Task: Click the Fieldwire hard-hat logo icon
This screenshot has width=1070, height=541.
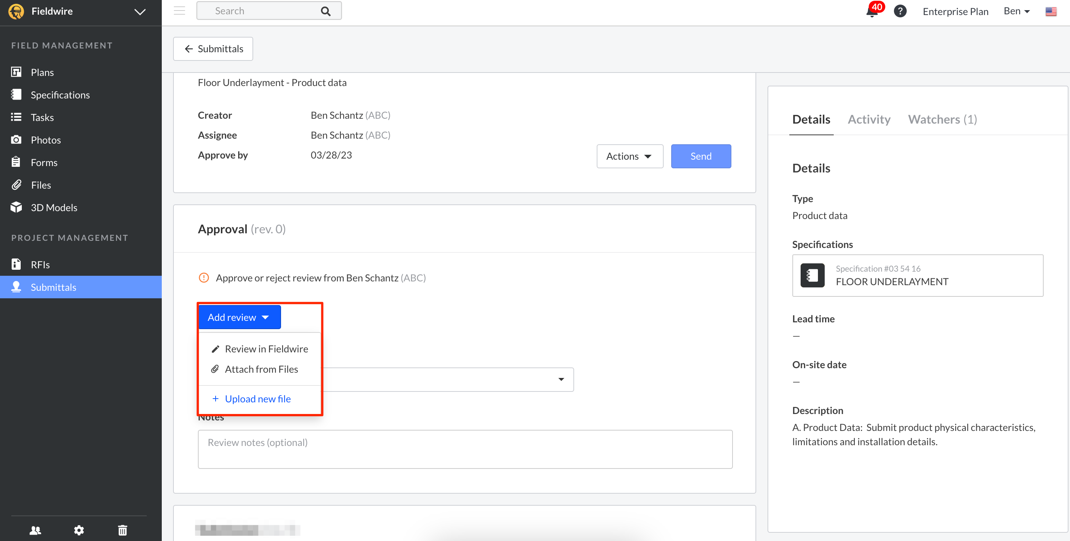Action: (x=16, y=11)
